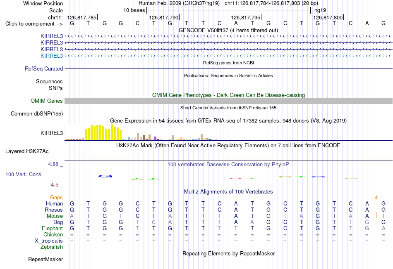Click the KIRREL3 GTEx expression bar chart
The height and width of the screenshot is (269, 393).
(x=142, y=132)
